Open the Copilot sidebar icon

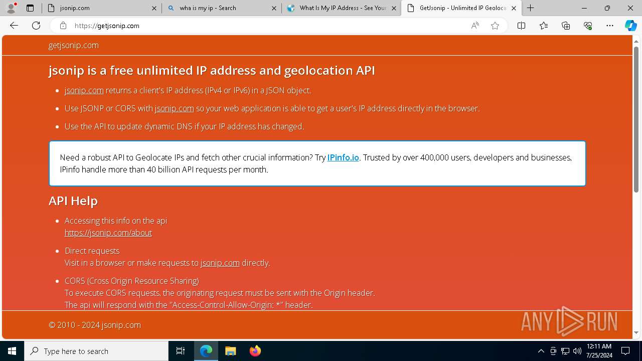[x=630, y=26]
